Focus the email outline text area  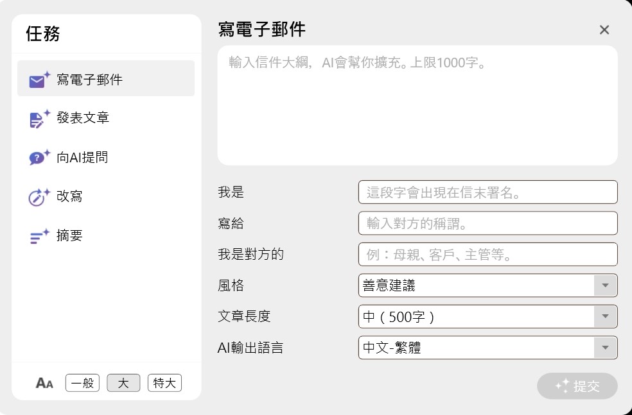coord(417,105)
